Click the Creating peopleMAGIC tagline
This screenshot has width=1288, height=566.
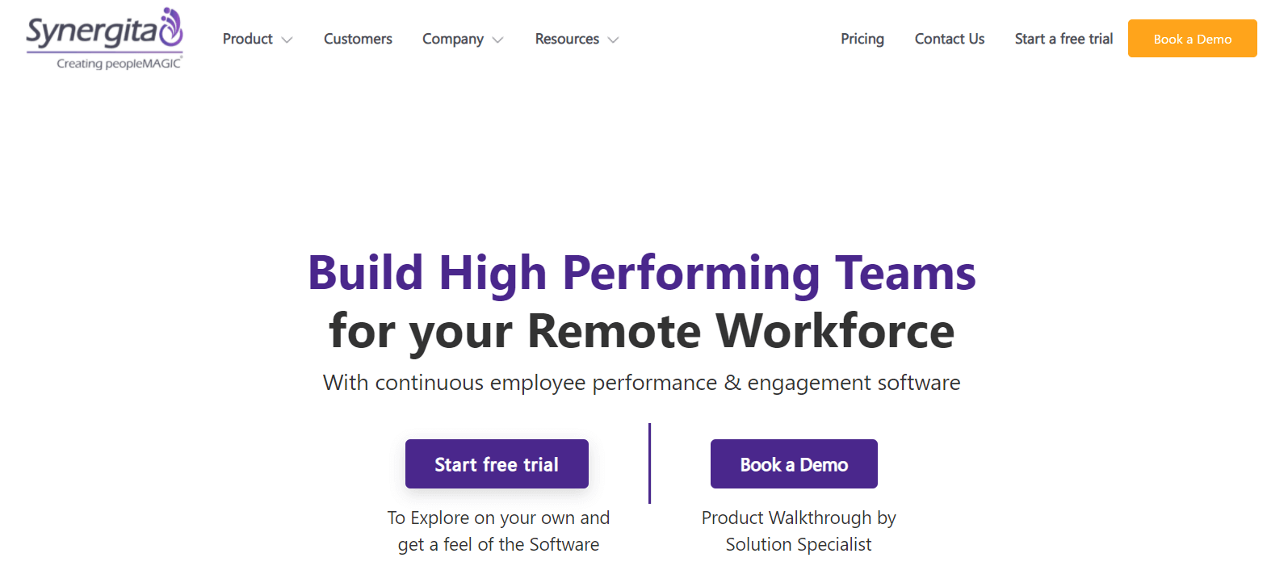click(120, 63)
